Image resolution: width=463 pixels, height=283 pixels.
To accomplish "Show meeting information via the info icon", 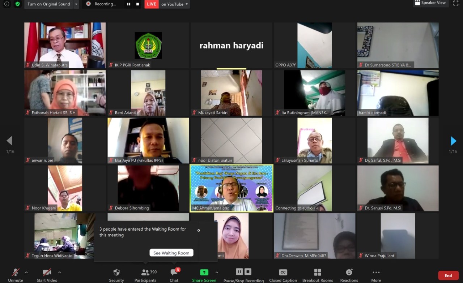I will pyautogui.click(x=7, y=4).
